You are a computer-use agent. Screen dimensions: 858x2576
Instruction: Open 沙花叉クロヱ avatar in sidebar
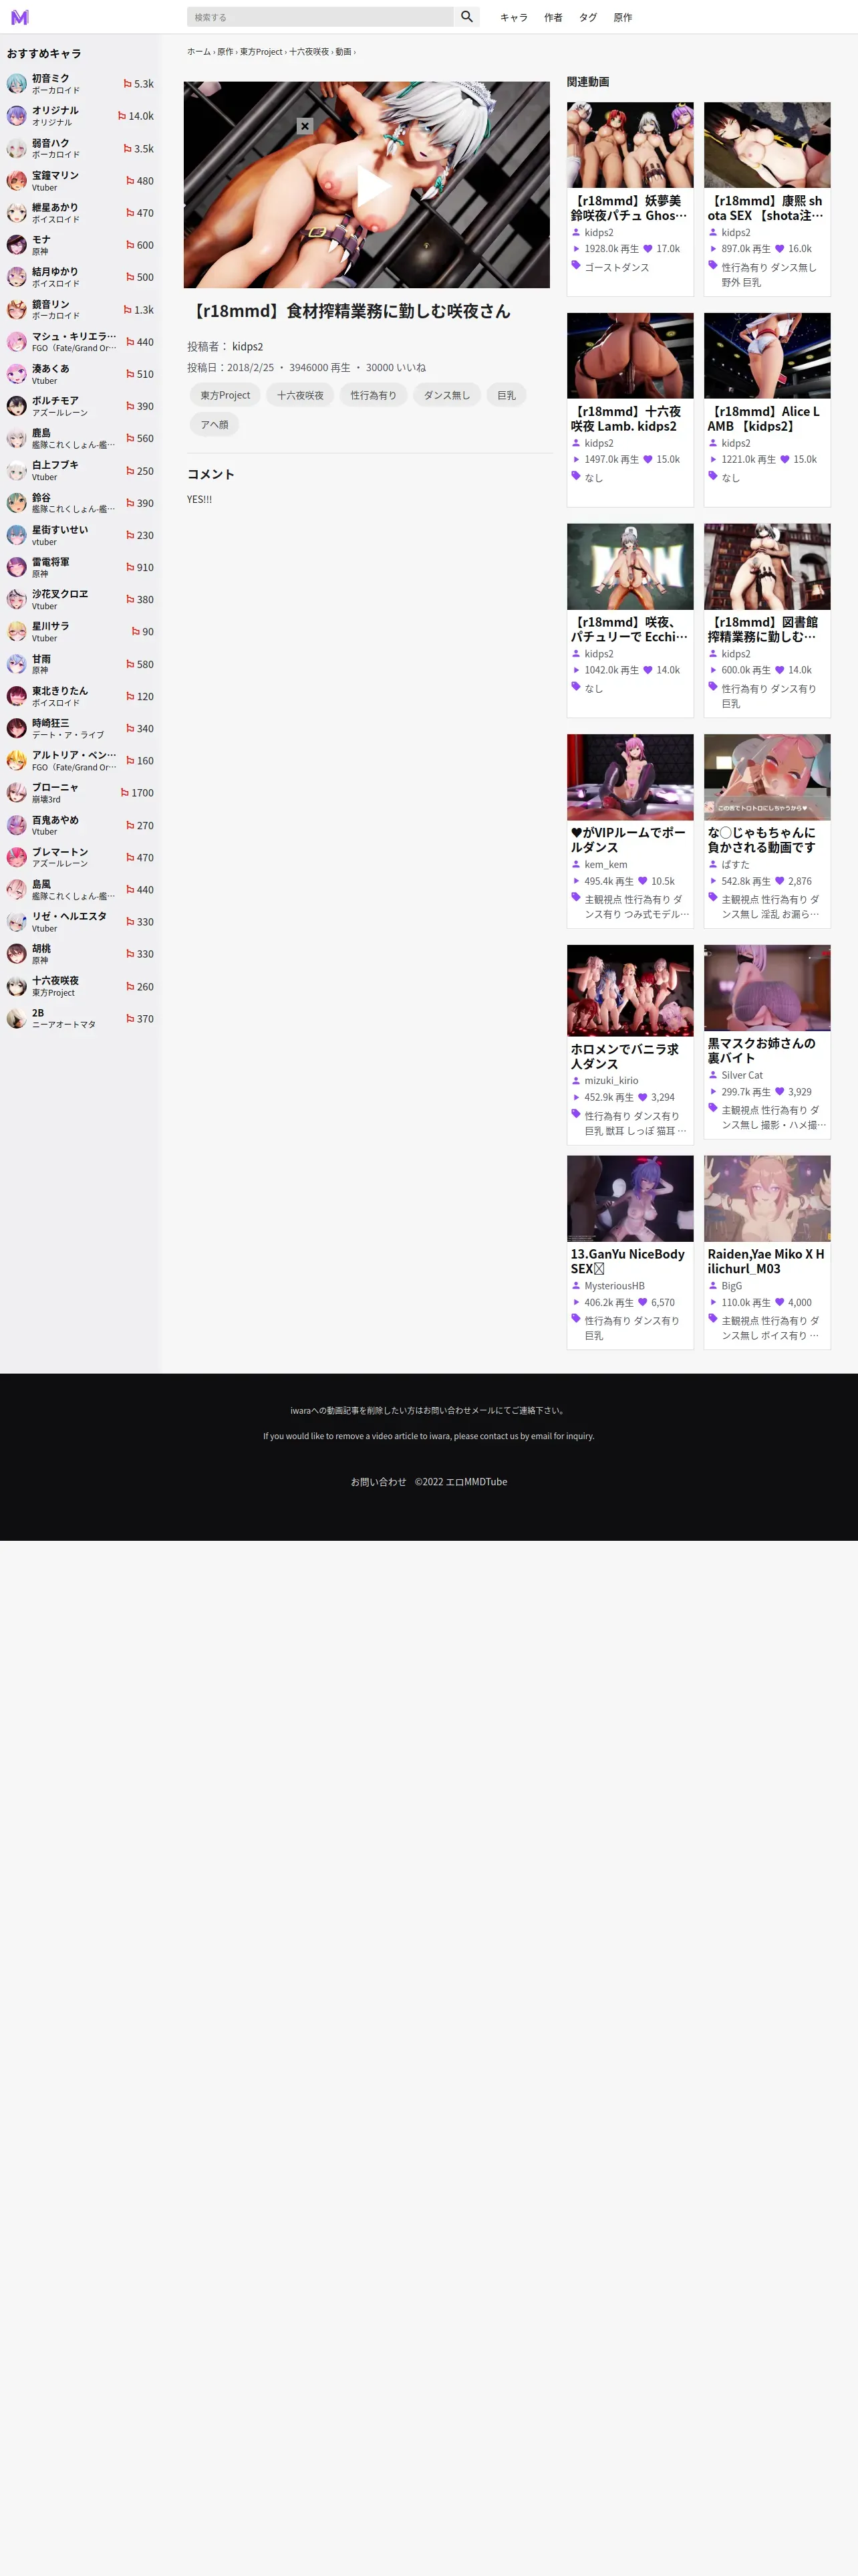[x=17, y=599]
